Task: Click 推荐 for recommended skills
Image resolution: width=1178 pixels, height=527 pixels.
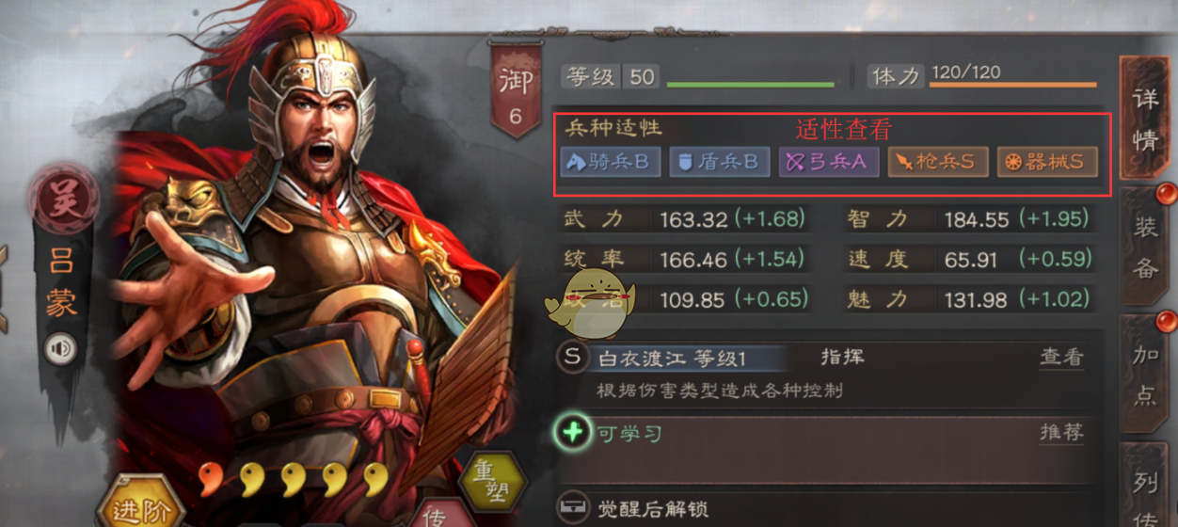Action: point(1061,433)
